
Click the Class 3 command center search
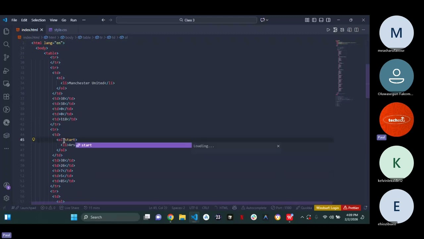point(186,20)
